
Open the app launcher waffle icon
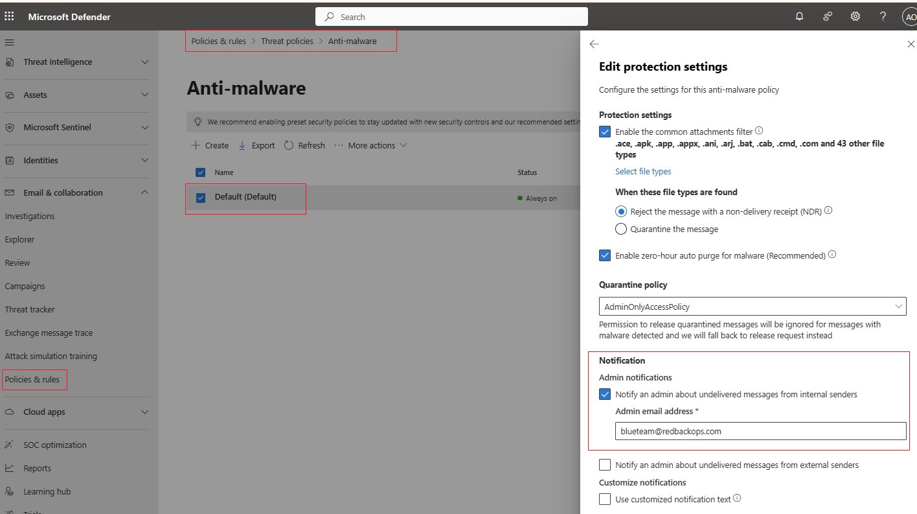click(10, 17)
